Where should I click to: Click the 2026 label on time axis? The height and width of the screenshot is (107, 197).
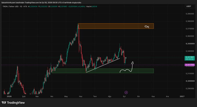(x=9, y=96)
